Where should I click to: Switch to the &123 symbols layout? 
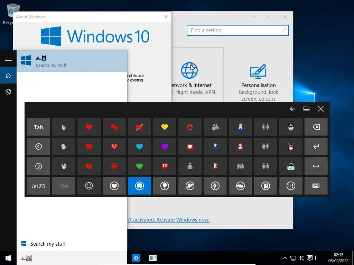point(38,186)
